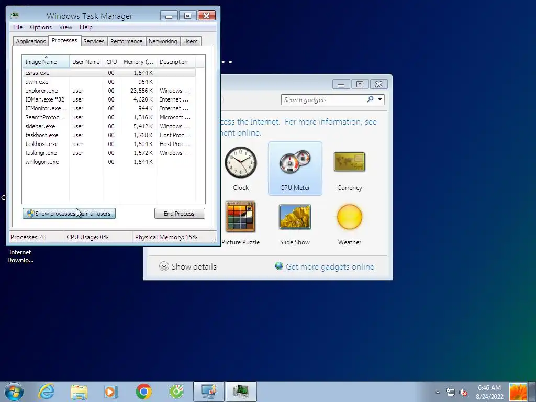Click the End Process button
Viewport: 536px width, 402px height.
(x=180, y=214)
